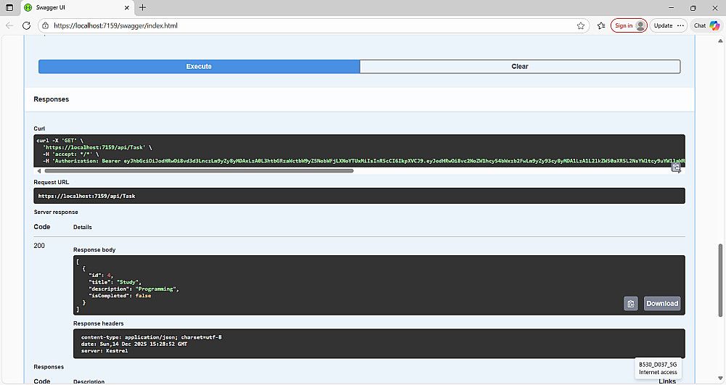Click the "isCompleted": false line
This screenshot has height=385, width=726.
coord(120,296)
